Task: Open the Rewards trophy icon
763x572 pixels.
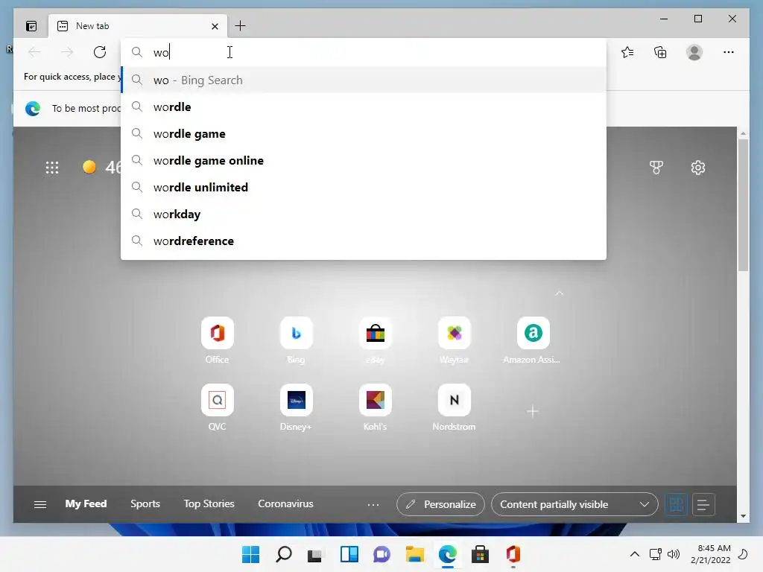Action: tap(656, 168)
